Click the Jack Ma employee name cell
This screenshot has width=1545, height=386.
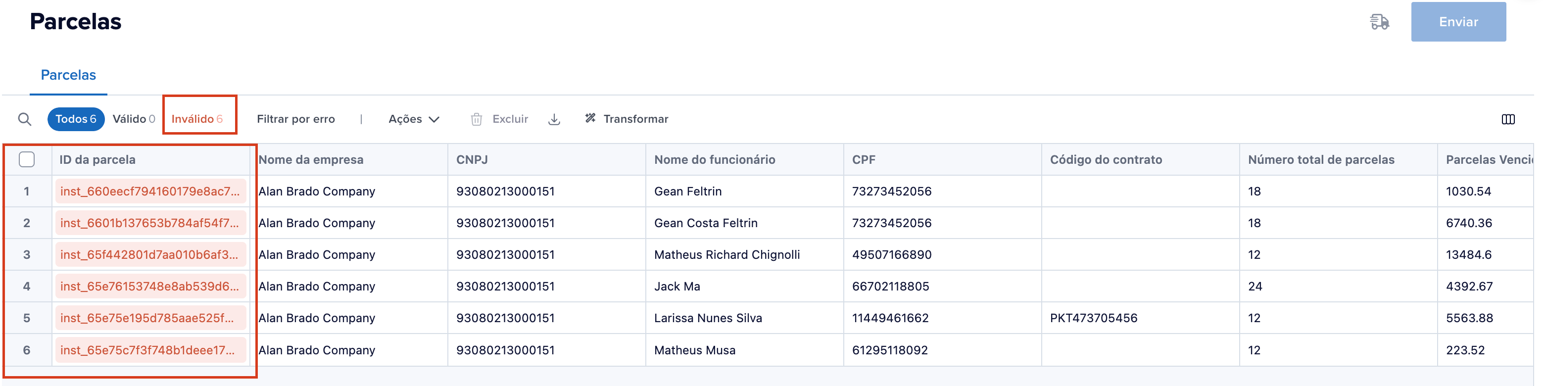pyautogui.click(x=677, y=287)
